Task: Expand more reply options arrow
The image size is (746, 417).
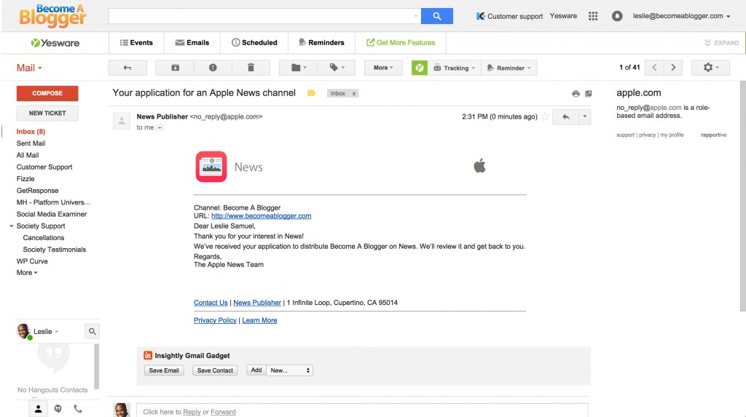Action: click(x=585, y=116)
